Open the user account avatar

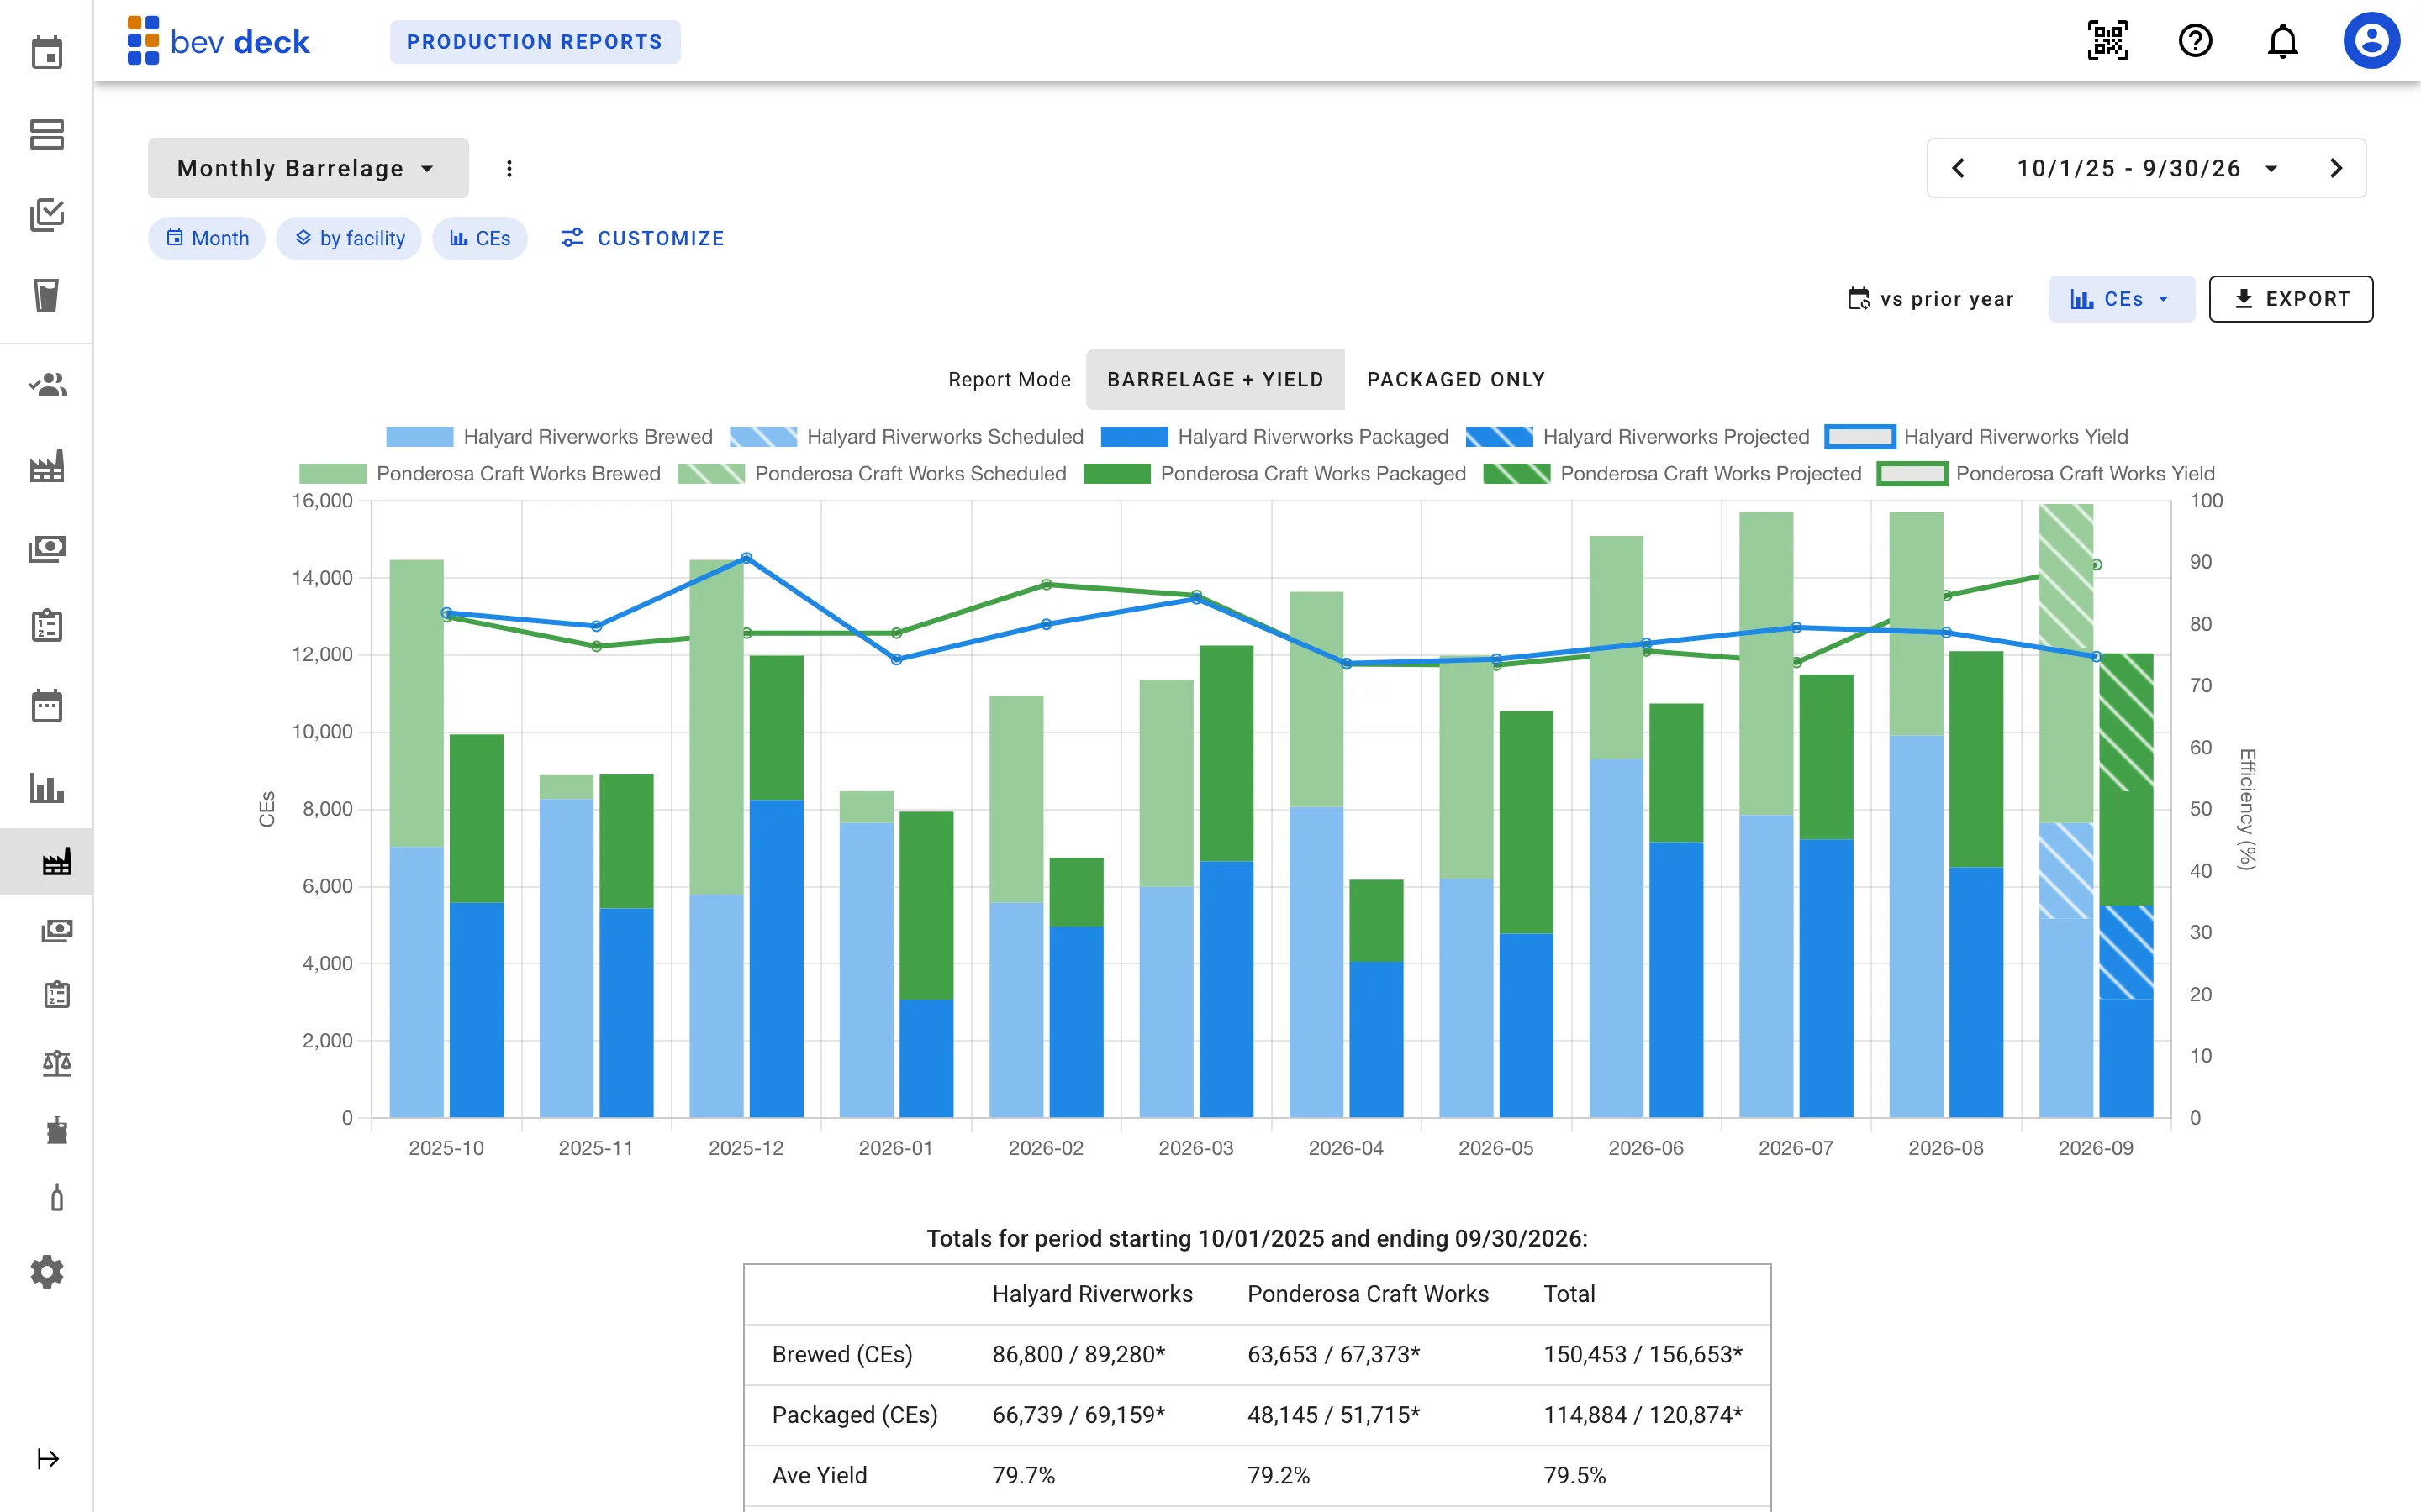(x=2371, y=41)
